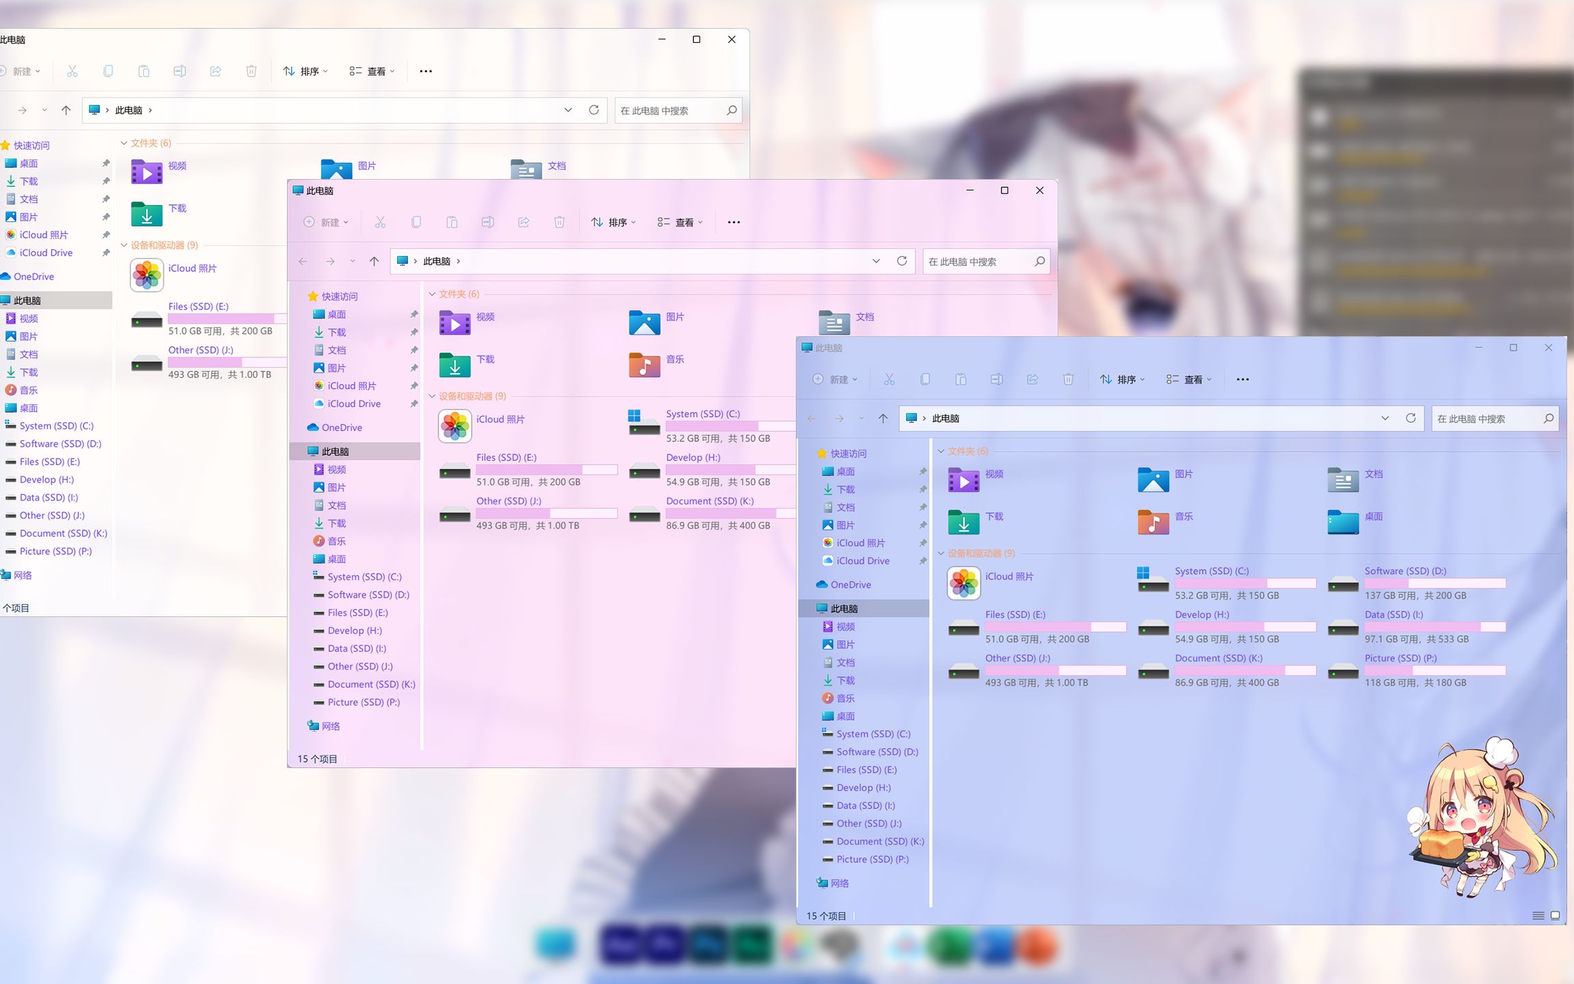Image resolution: width=1574 pixels, height=984 pixels.
Task: Open 排序 sort dropdown in blue window
Action: [x=1122, y=379]
